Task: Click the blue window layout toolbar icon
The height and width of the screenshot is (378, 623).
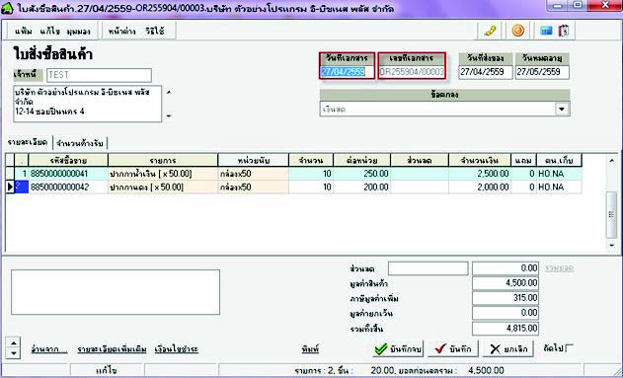Action: coord(546,31)
